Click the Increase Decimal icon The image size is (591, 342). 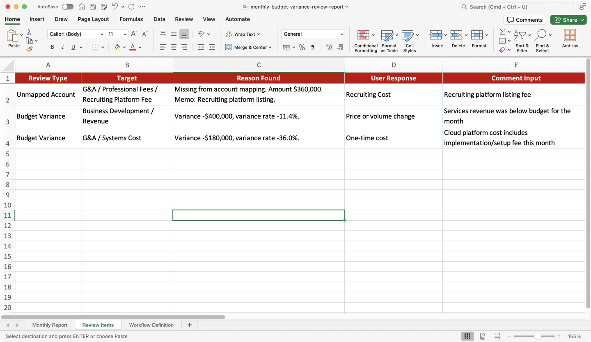tap(329, 48)
